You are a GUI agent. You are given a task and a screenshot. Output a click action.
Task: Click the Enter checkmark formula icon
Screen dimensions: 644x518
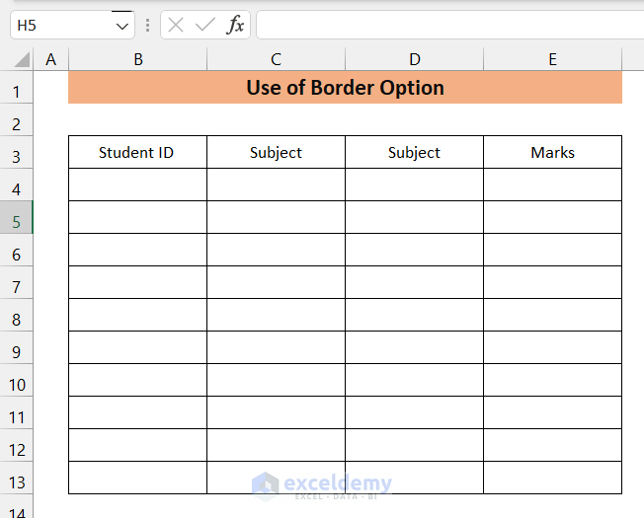click(x=204, y=26)
